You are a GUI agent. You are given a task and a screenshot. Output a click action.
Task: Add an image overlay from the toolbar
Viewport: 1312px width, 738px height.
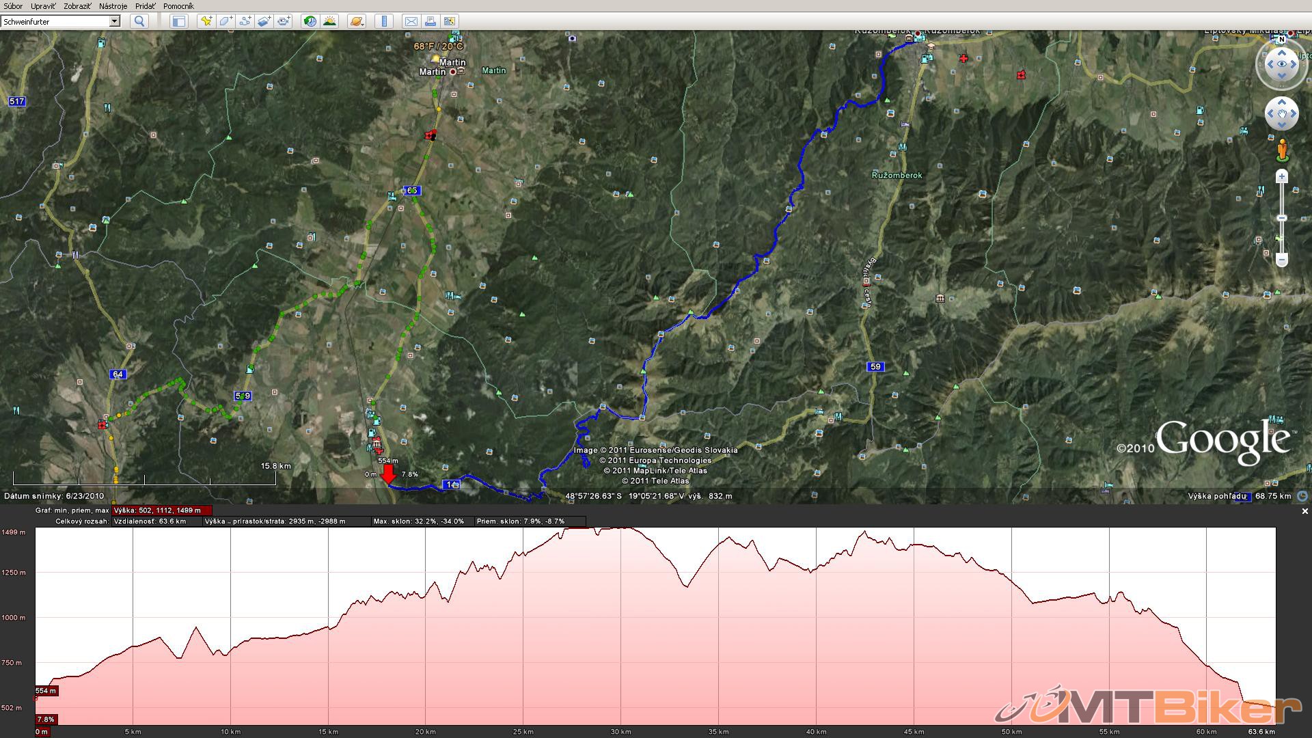[x=264, y=21]
